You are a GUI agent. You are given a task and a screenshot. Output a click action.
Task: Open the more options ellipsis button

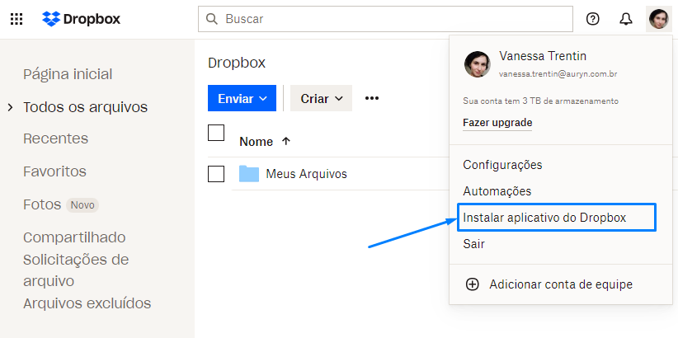click(372, 98)
